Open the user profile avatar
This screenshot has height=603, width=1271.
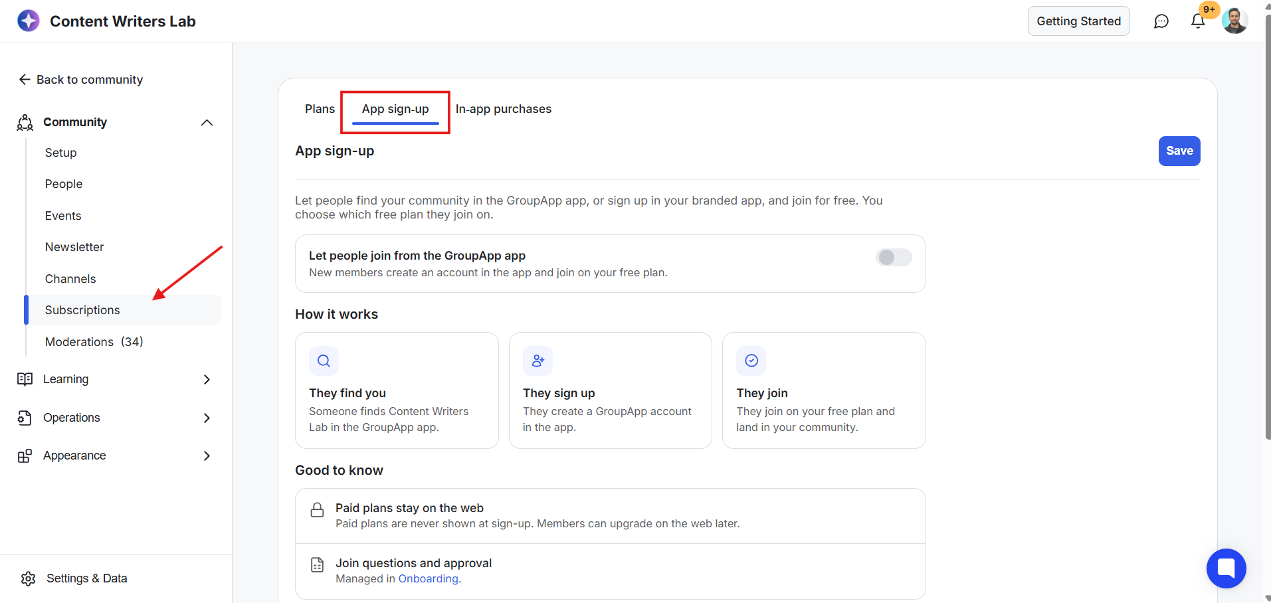pyautogui.click(x=1234, y=21)
